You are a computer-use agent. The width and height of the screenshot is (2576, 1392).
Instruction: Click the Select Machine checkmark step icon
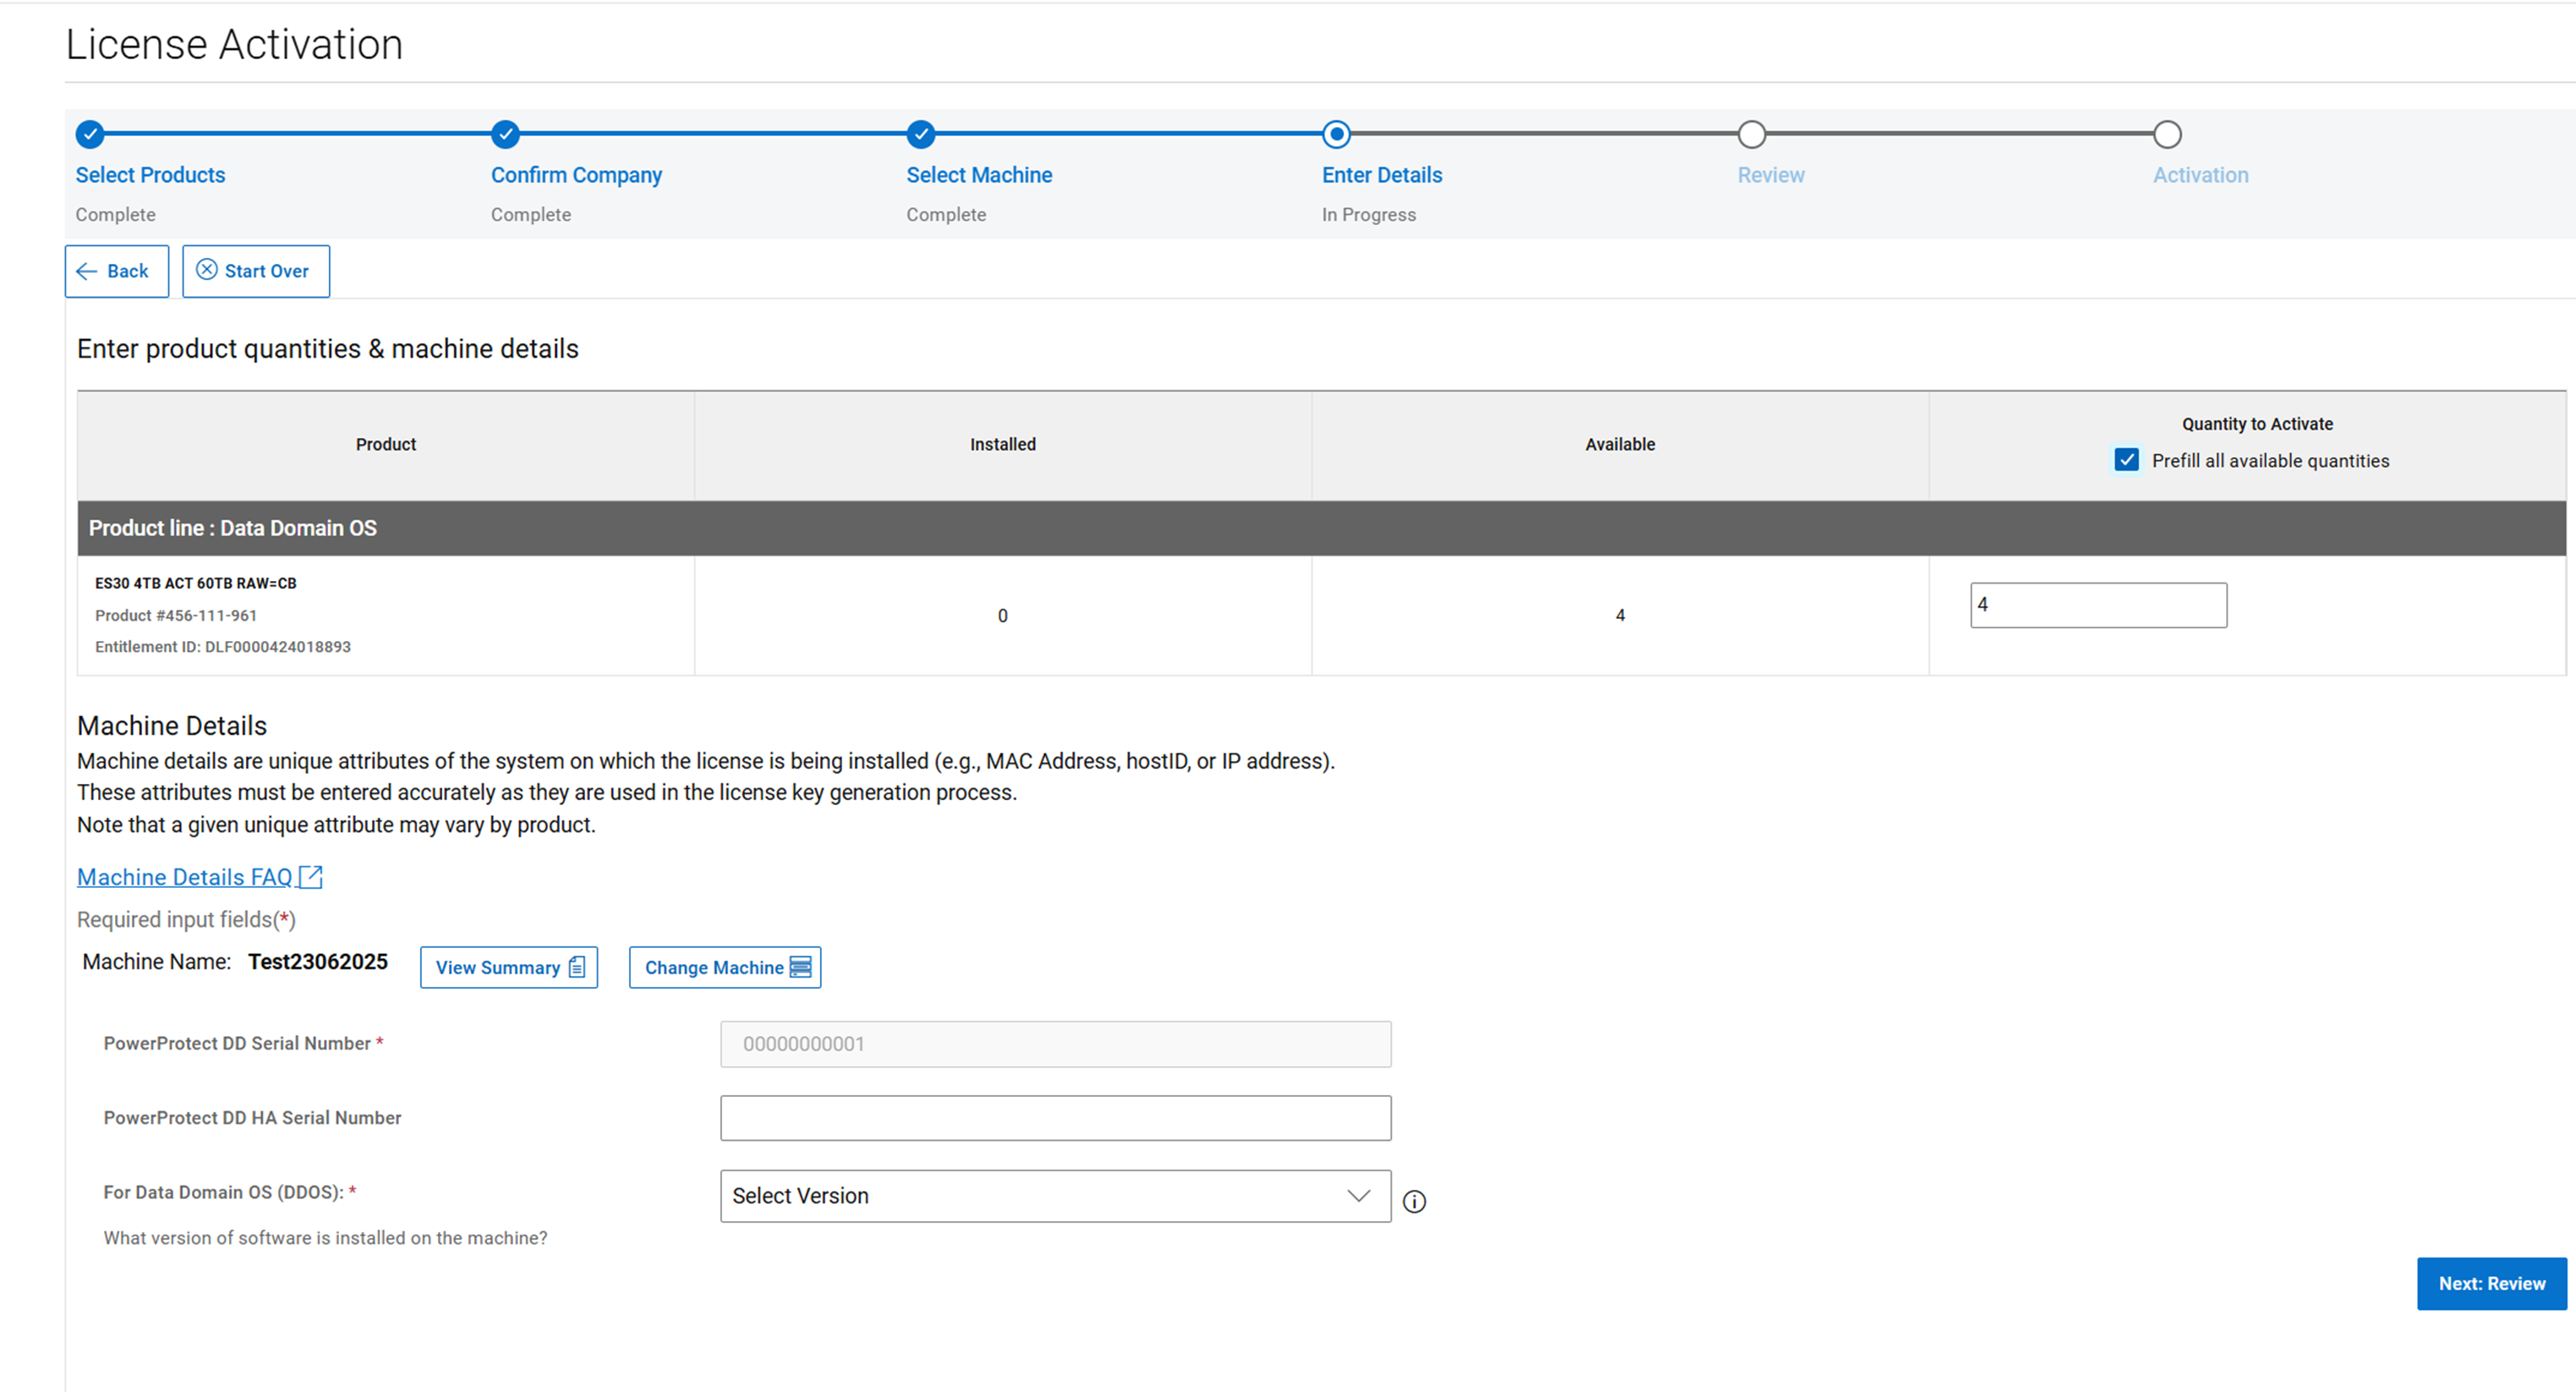921,134
